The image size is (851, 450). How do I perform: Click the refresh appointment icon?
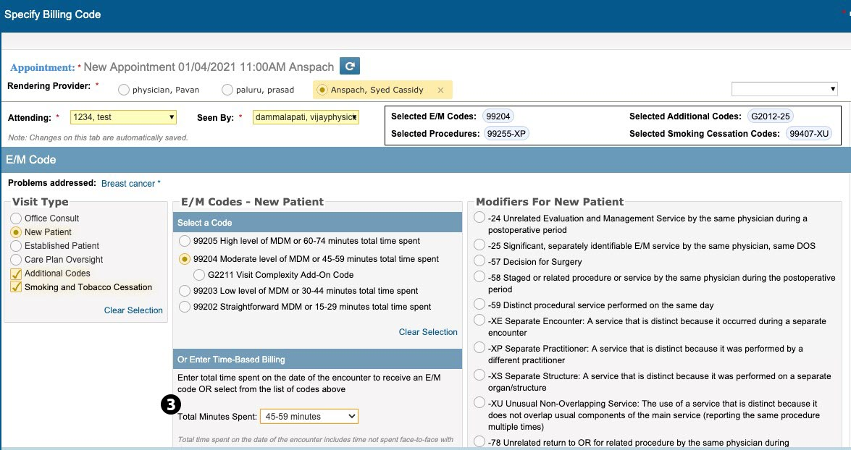pos(350,67)
